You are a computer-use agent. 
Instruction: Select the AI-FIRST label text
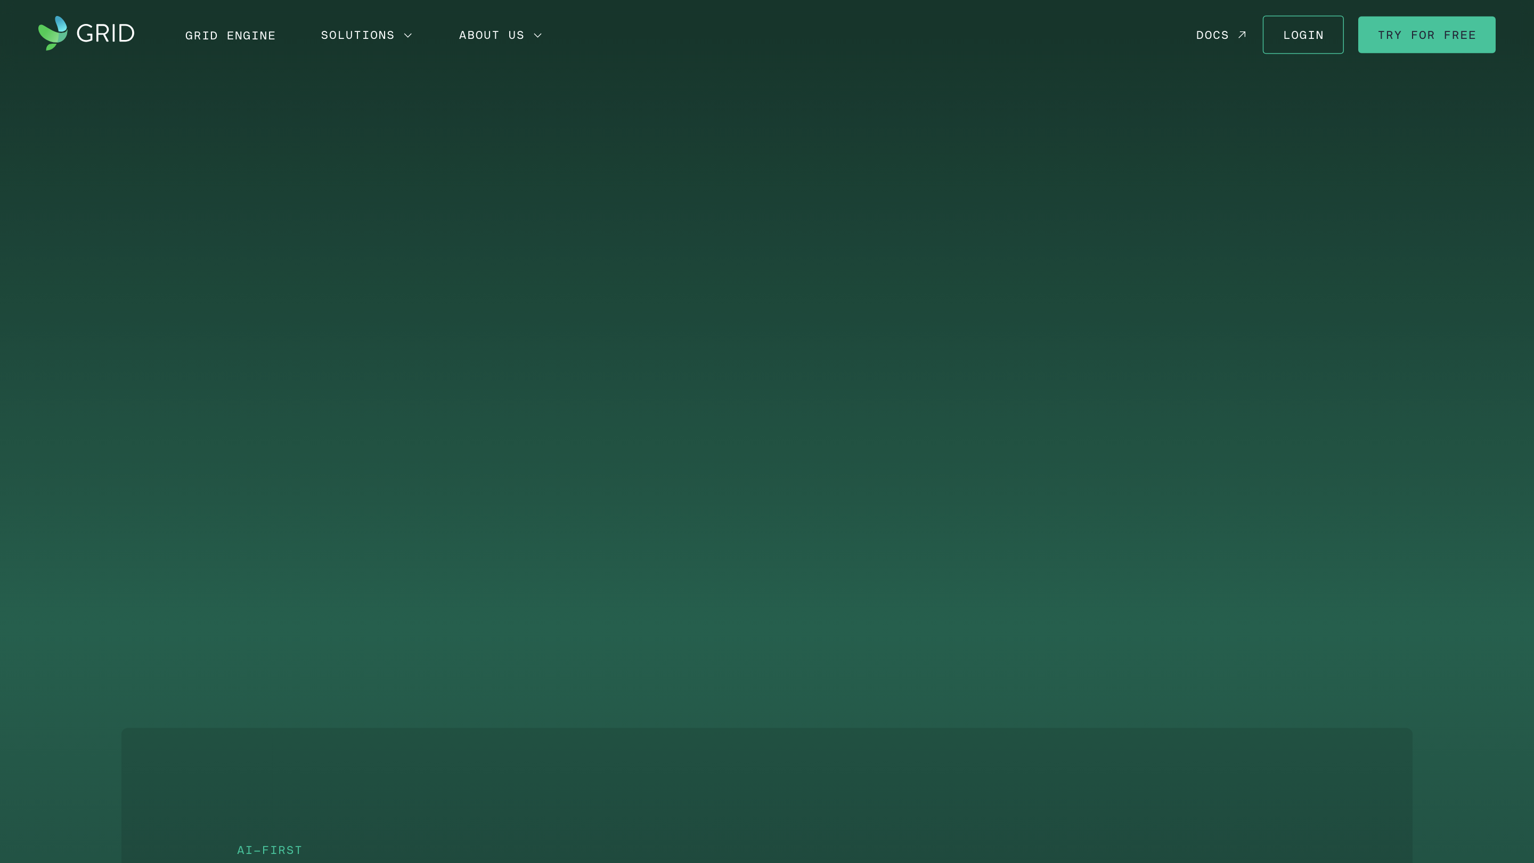[269, 850]
